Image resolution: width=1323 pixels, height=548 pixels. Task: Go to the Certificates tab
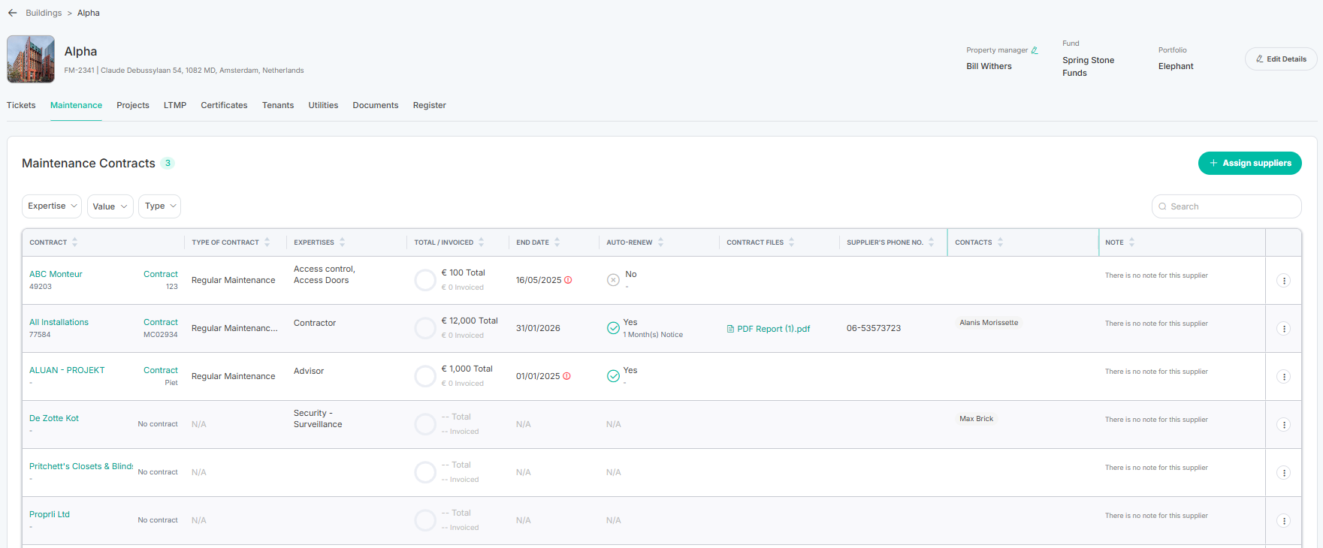point(224,105)
